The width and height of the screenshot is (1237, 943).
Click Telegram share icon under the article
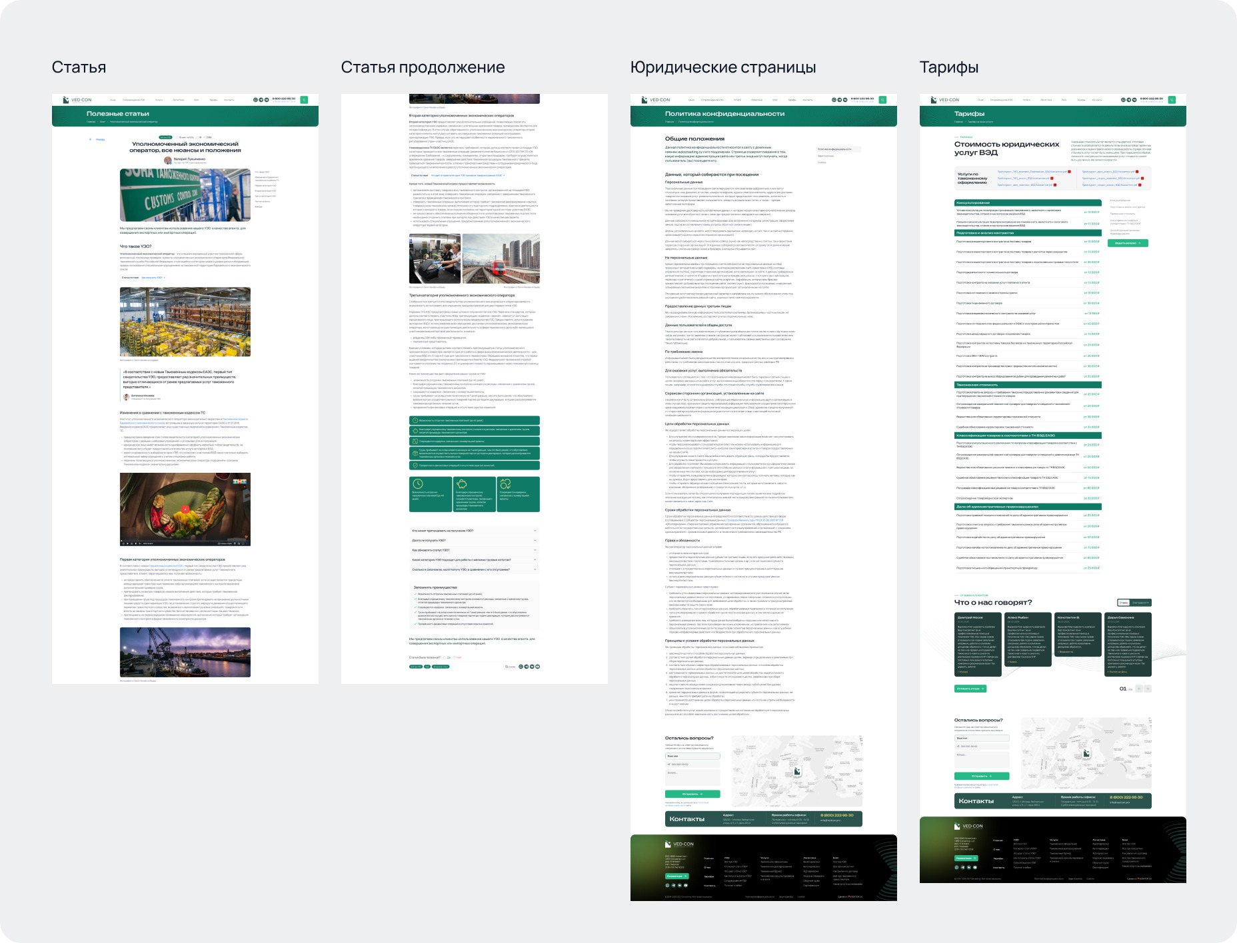click(x=527, y=666)
